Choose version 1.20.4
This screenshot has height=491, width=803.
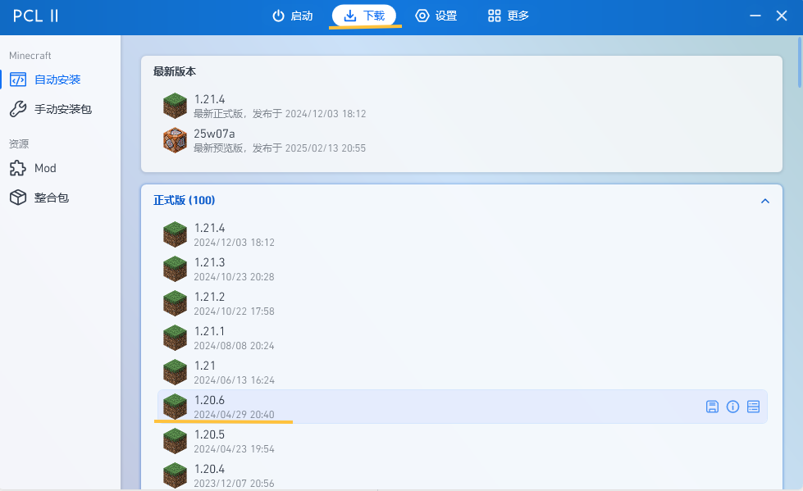tap(462, 475)
